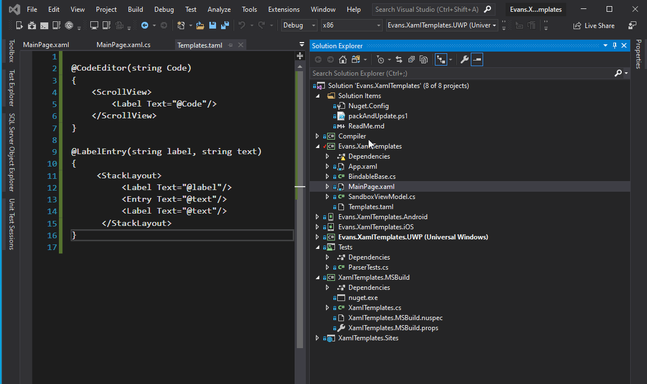Expand the Evans.XamlTemplates.Android project node
The image size is (647, 384).
[x=317, y=217]
